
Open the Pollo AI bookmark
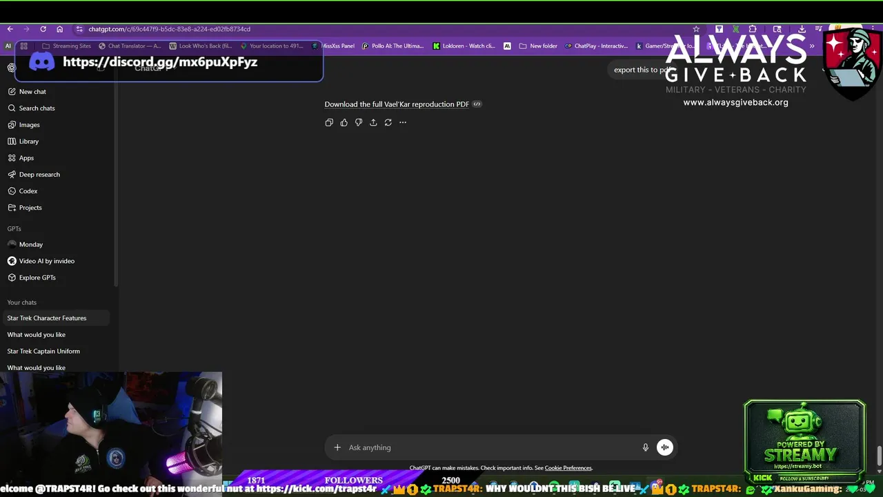tap(393, 46)
